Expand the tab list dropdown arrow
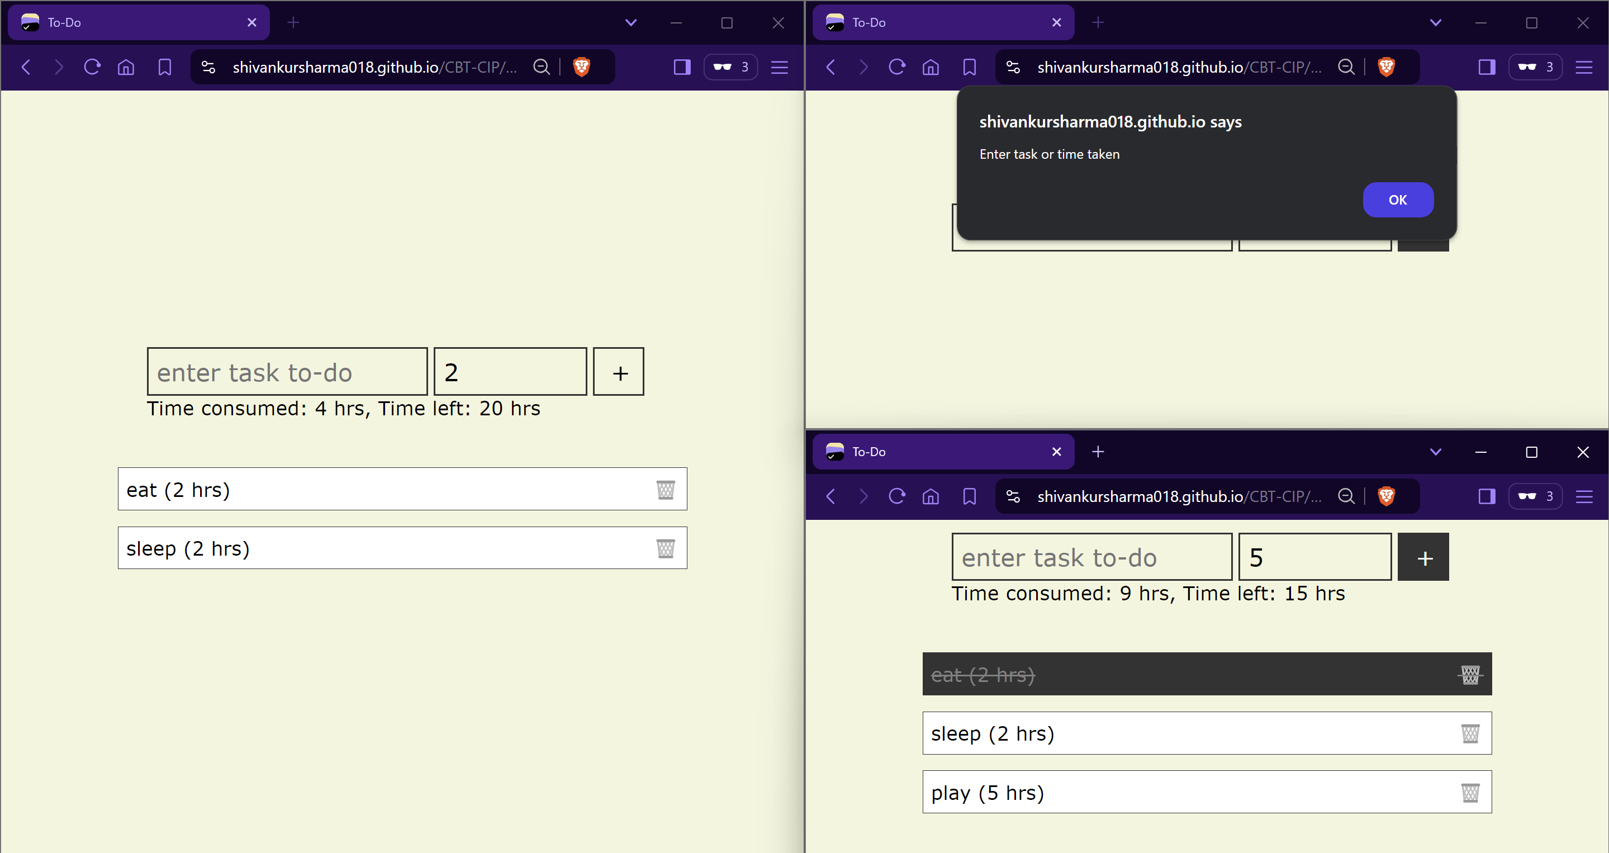 coord(1435,451)
